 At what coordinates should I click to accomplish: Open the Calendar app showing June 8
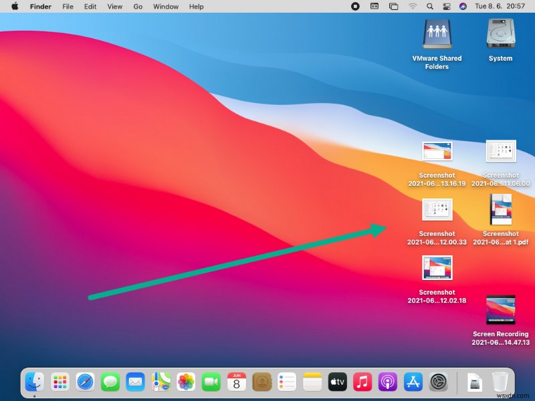click(236, 382)
